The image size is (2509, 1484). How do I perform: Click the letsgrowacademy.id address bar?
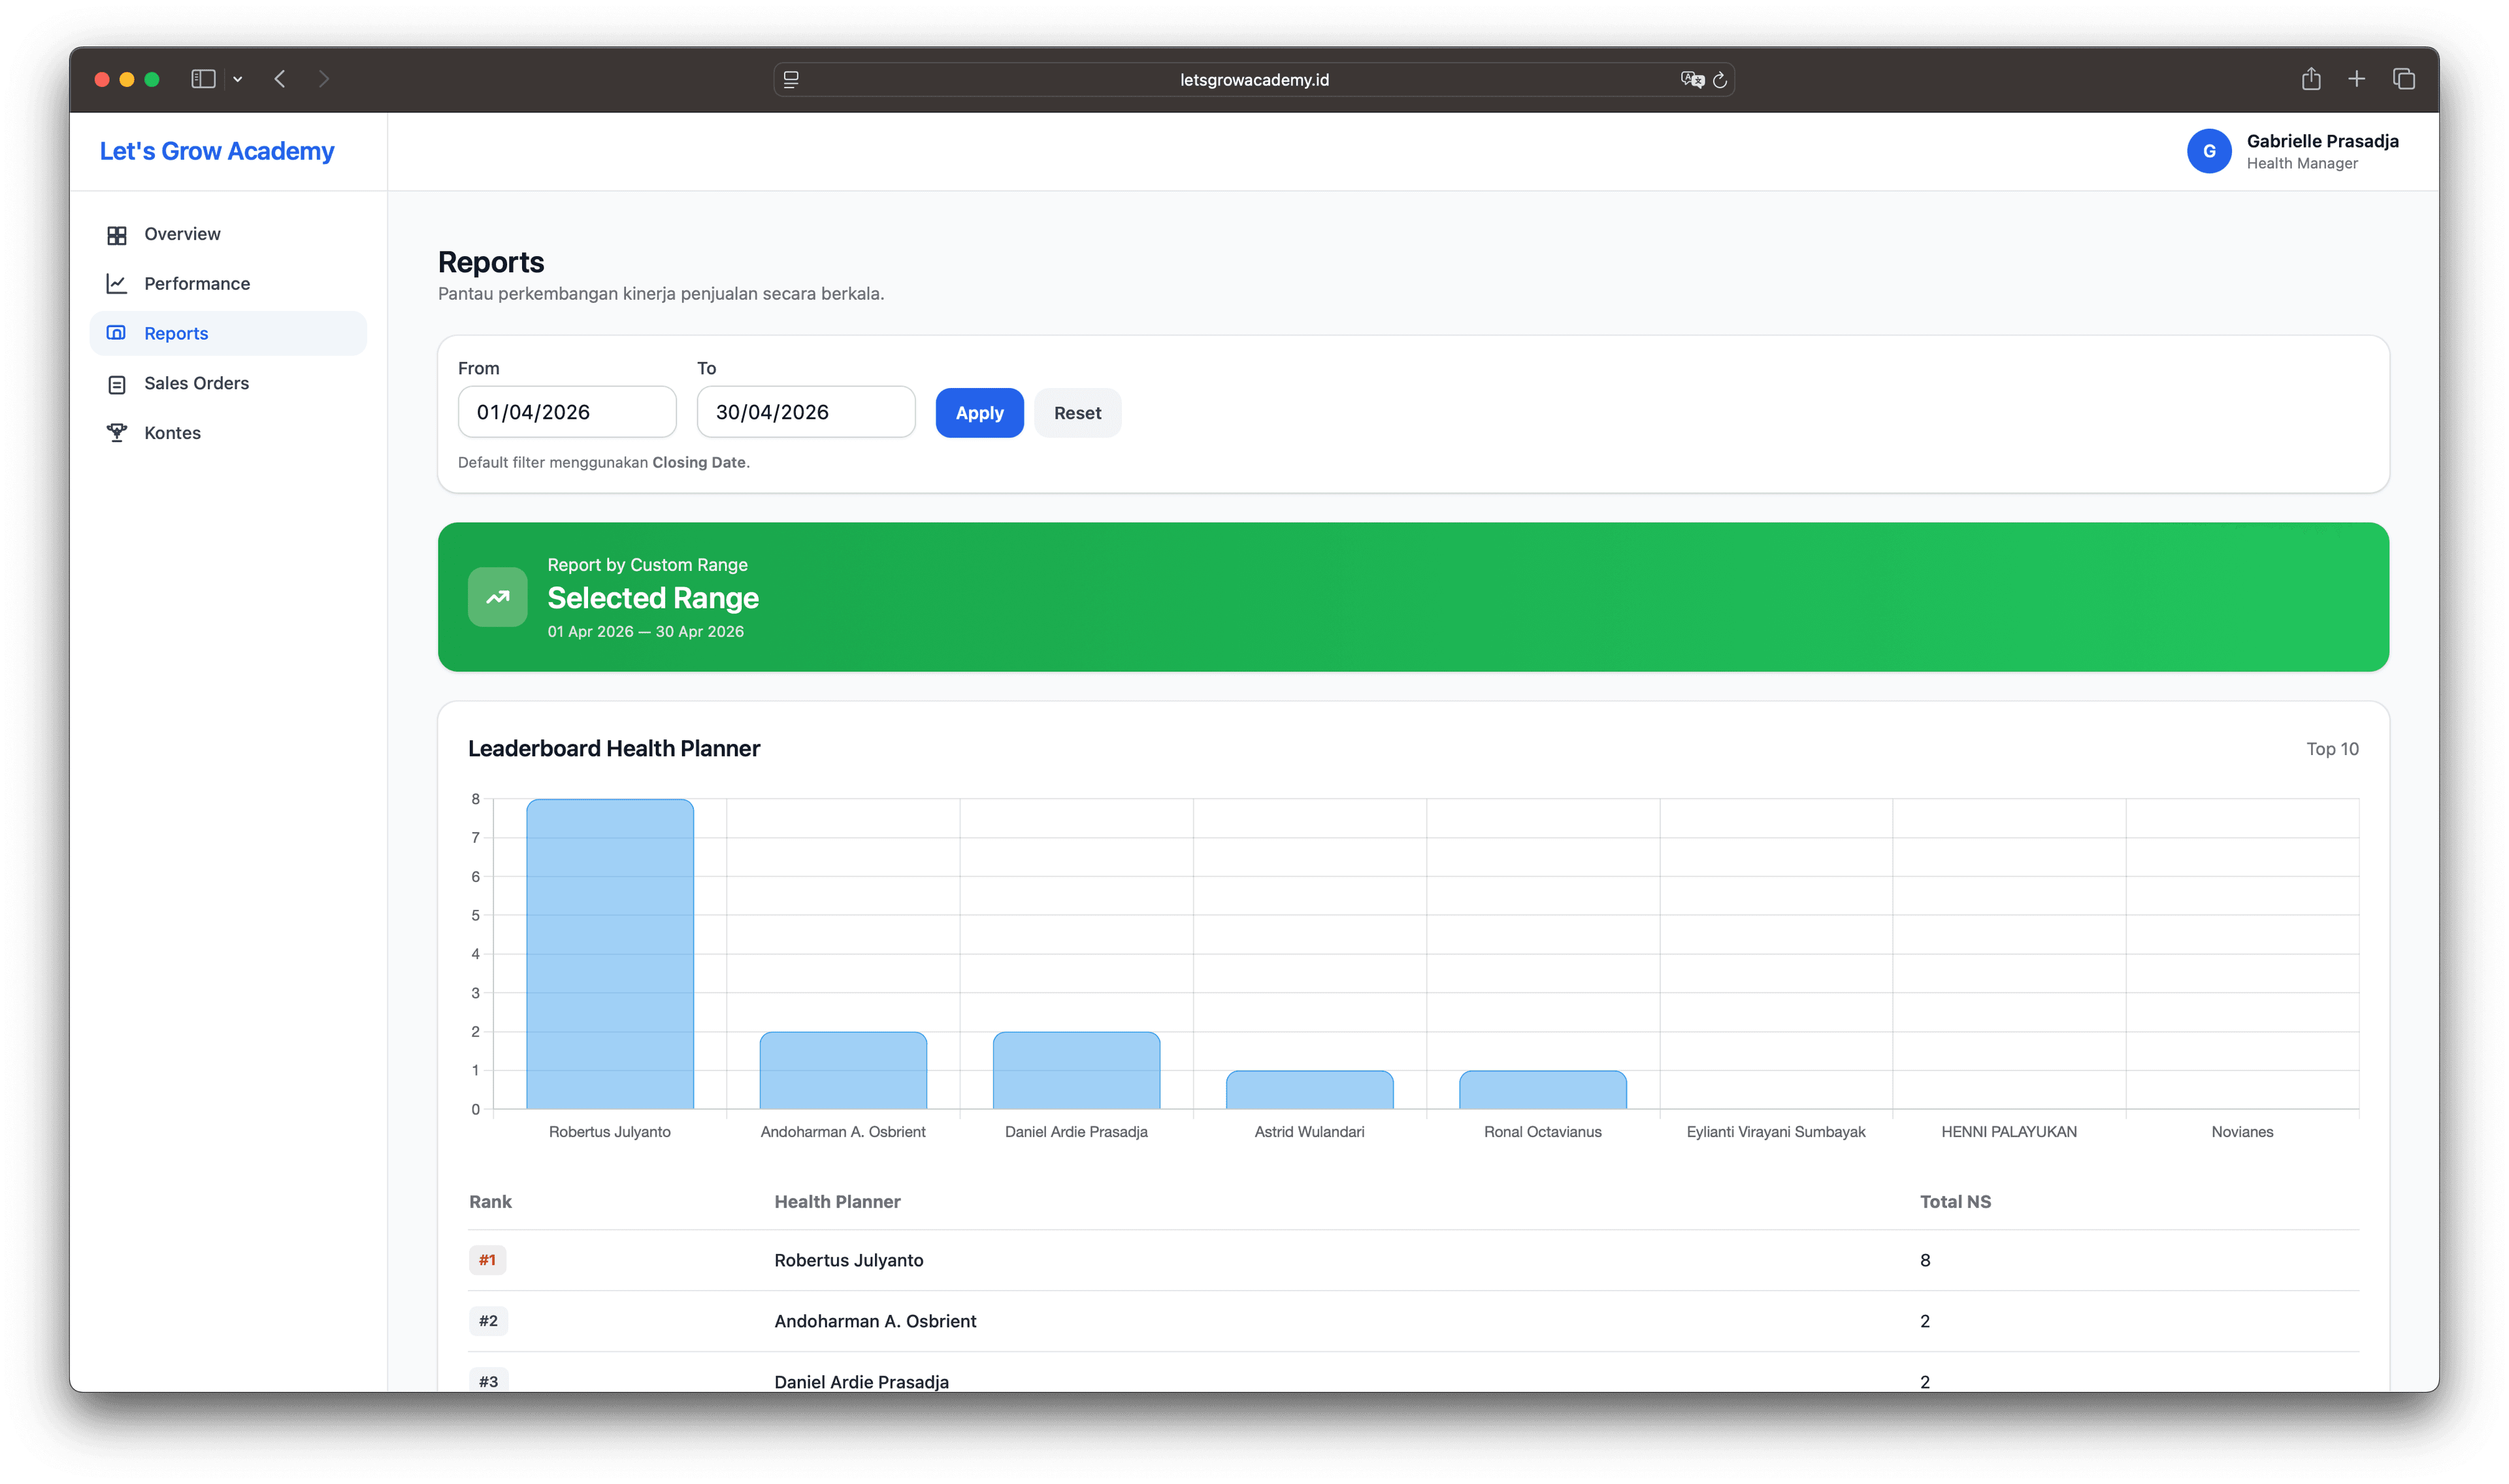pyautogui.click(x=1254, y=79)
